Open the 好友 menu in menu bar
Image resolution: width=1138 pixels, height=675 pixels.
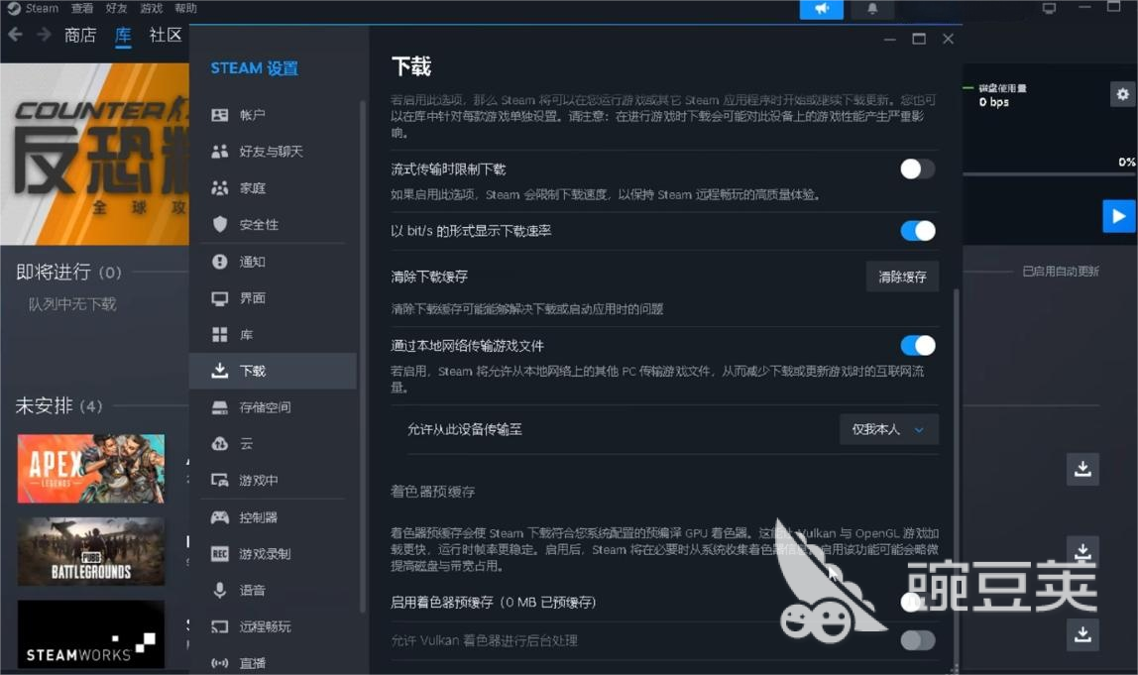117,8
